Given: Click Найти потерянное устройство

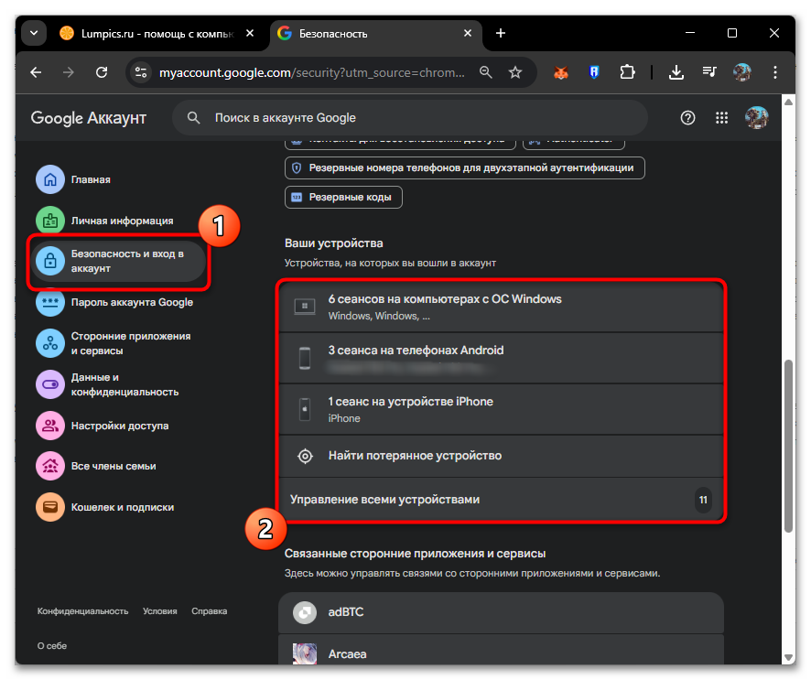Looking at the screenshot, I should click(x=501, y=456).
